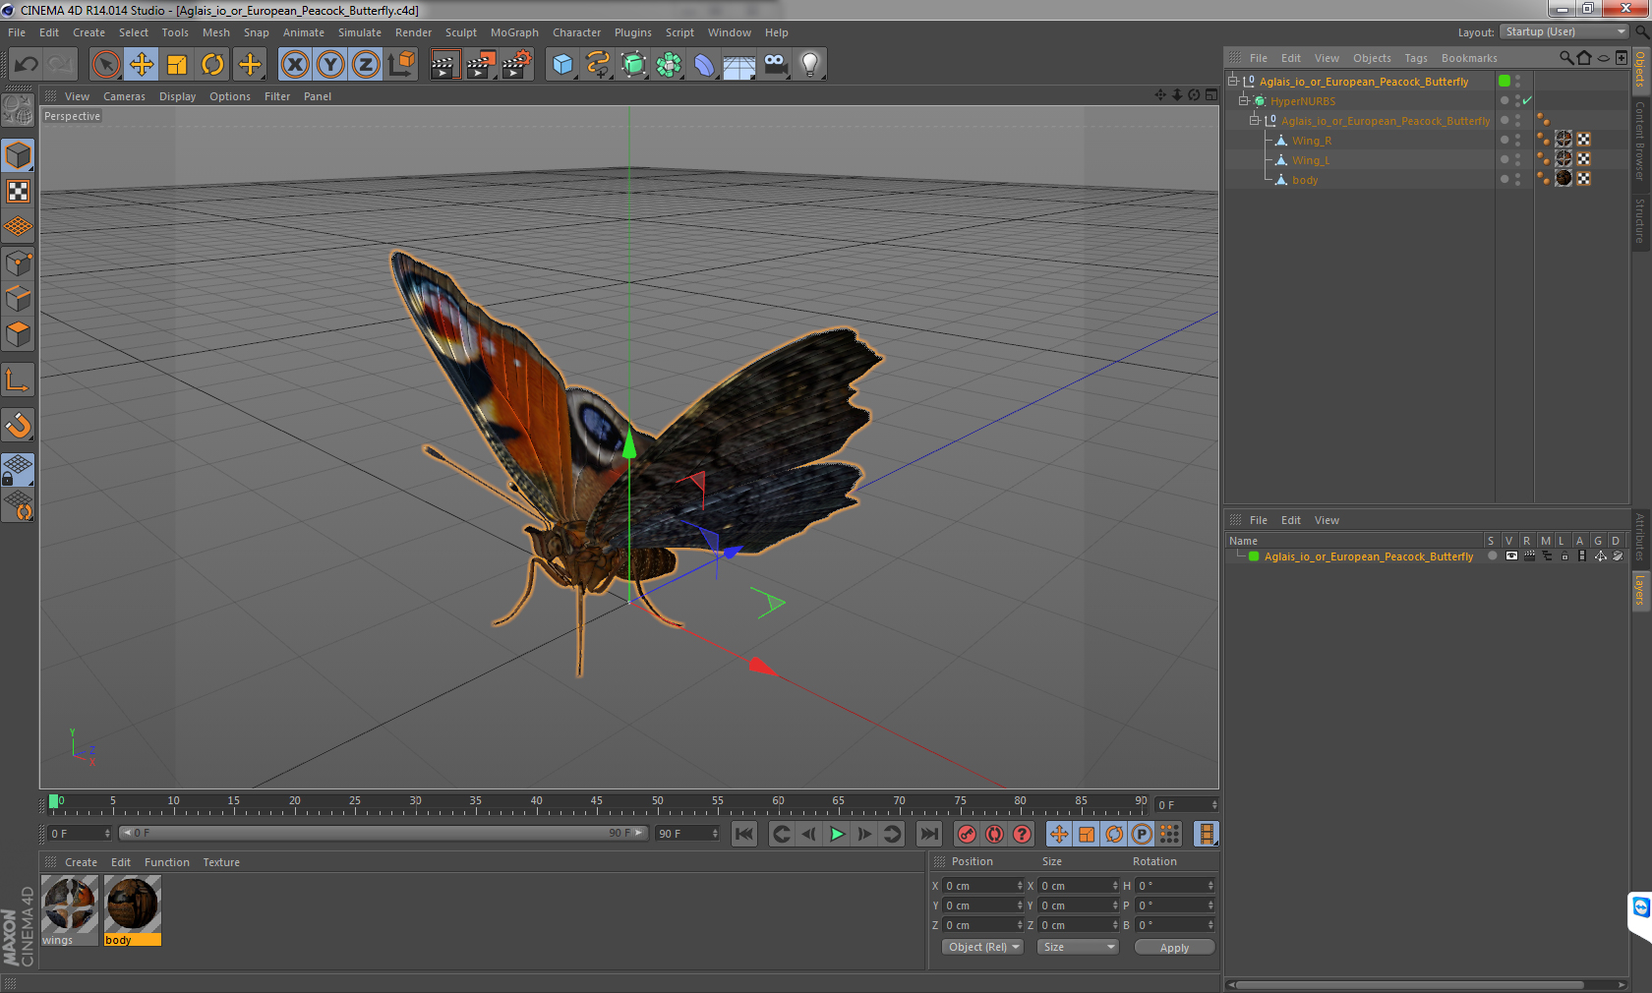Open the File menu
Screen dimensions: 1652x993
[17, 32]
